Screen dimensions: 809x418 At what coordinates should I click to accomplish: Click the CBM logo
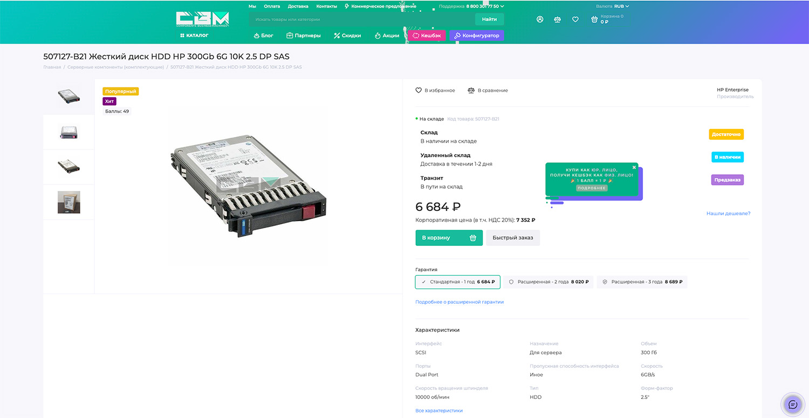[202, 19]
